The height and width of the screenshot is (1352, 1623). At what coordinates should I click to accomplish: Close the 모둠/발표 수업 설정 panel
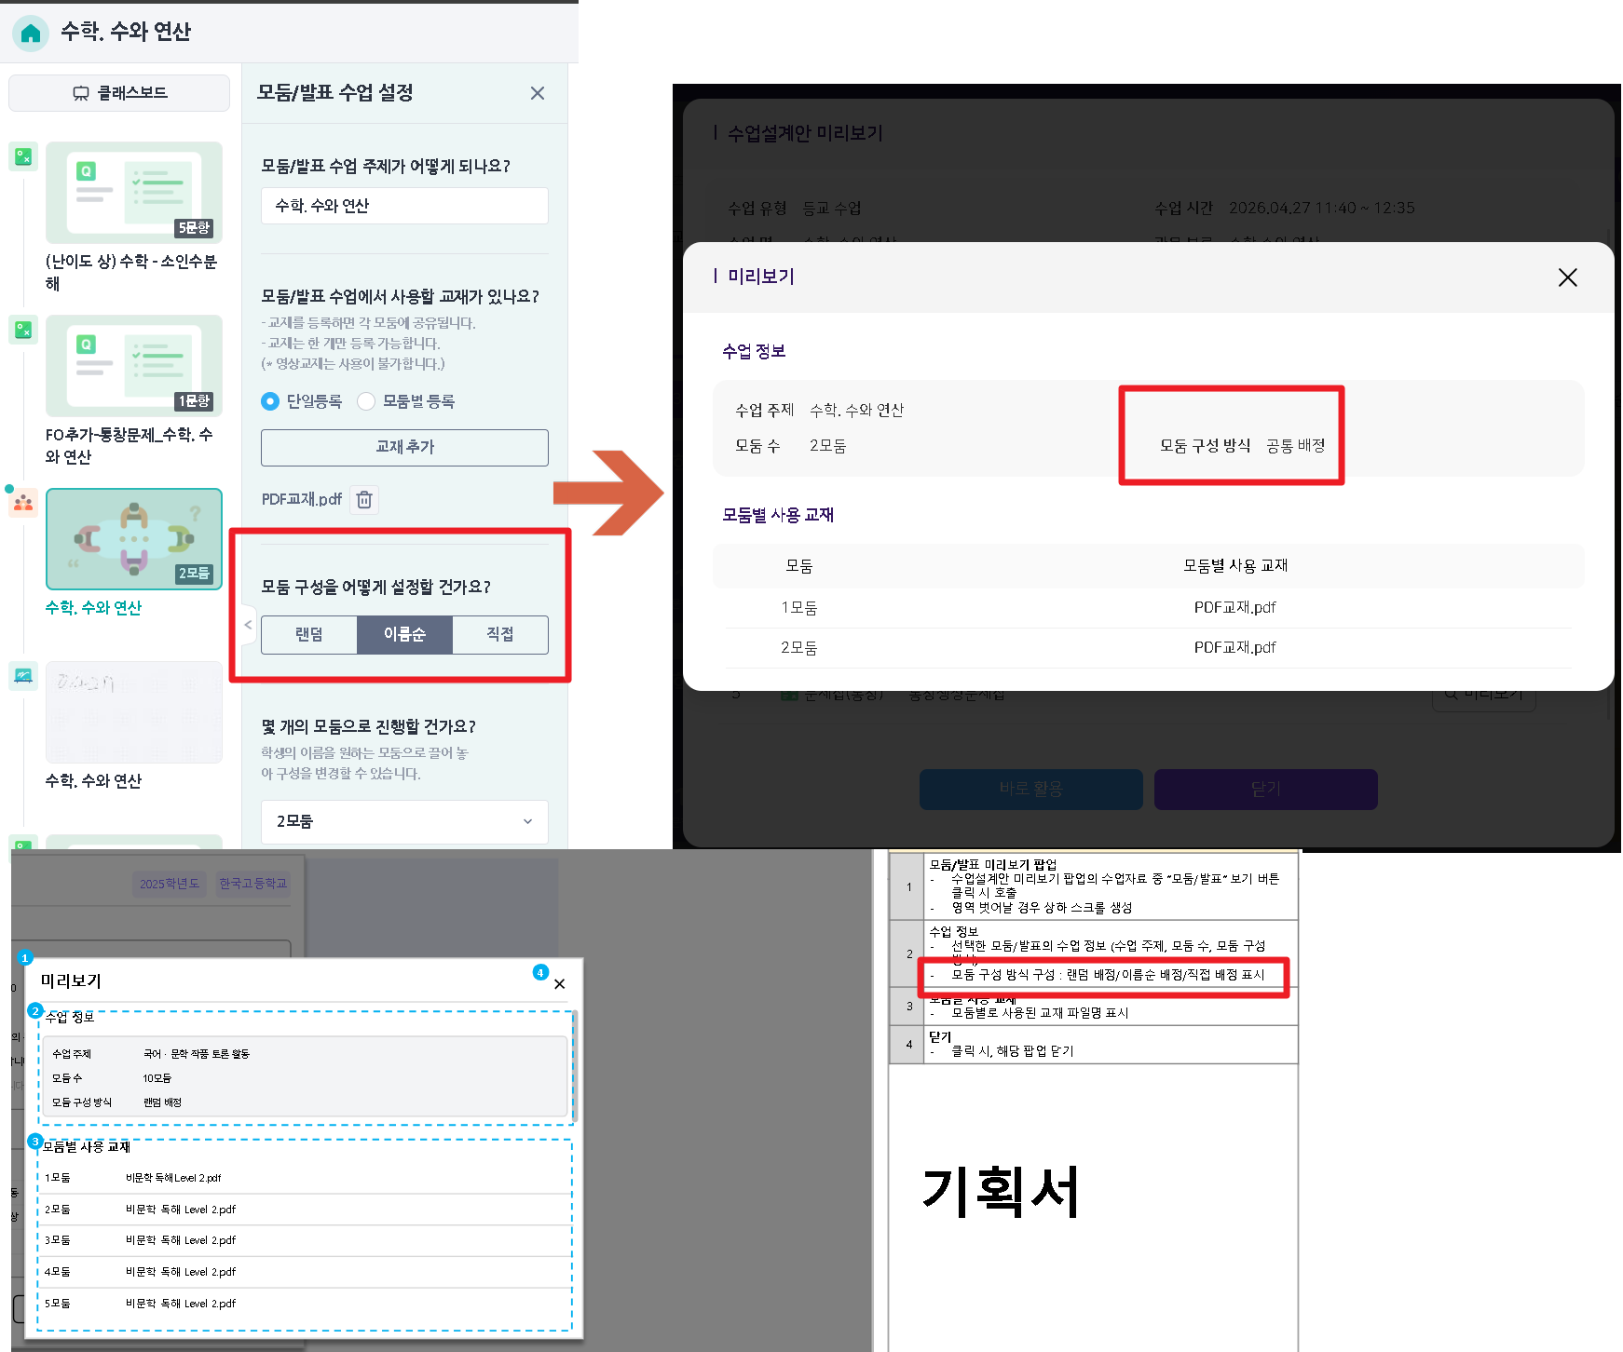click(537, 93)
